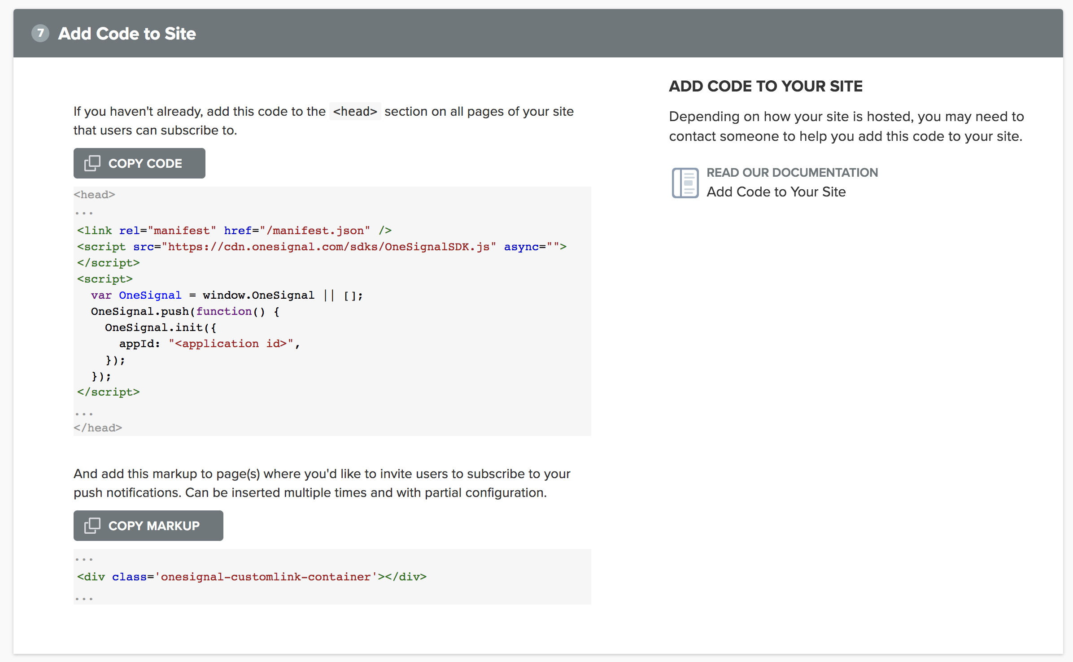Click the OneSignalSDK.js script src line
The image size is (1073, 662).
pos(322,247)
